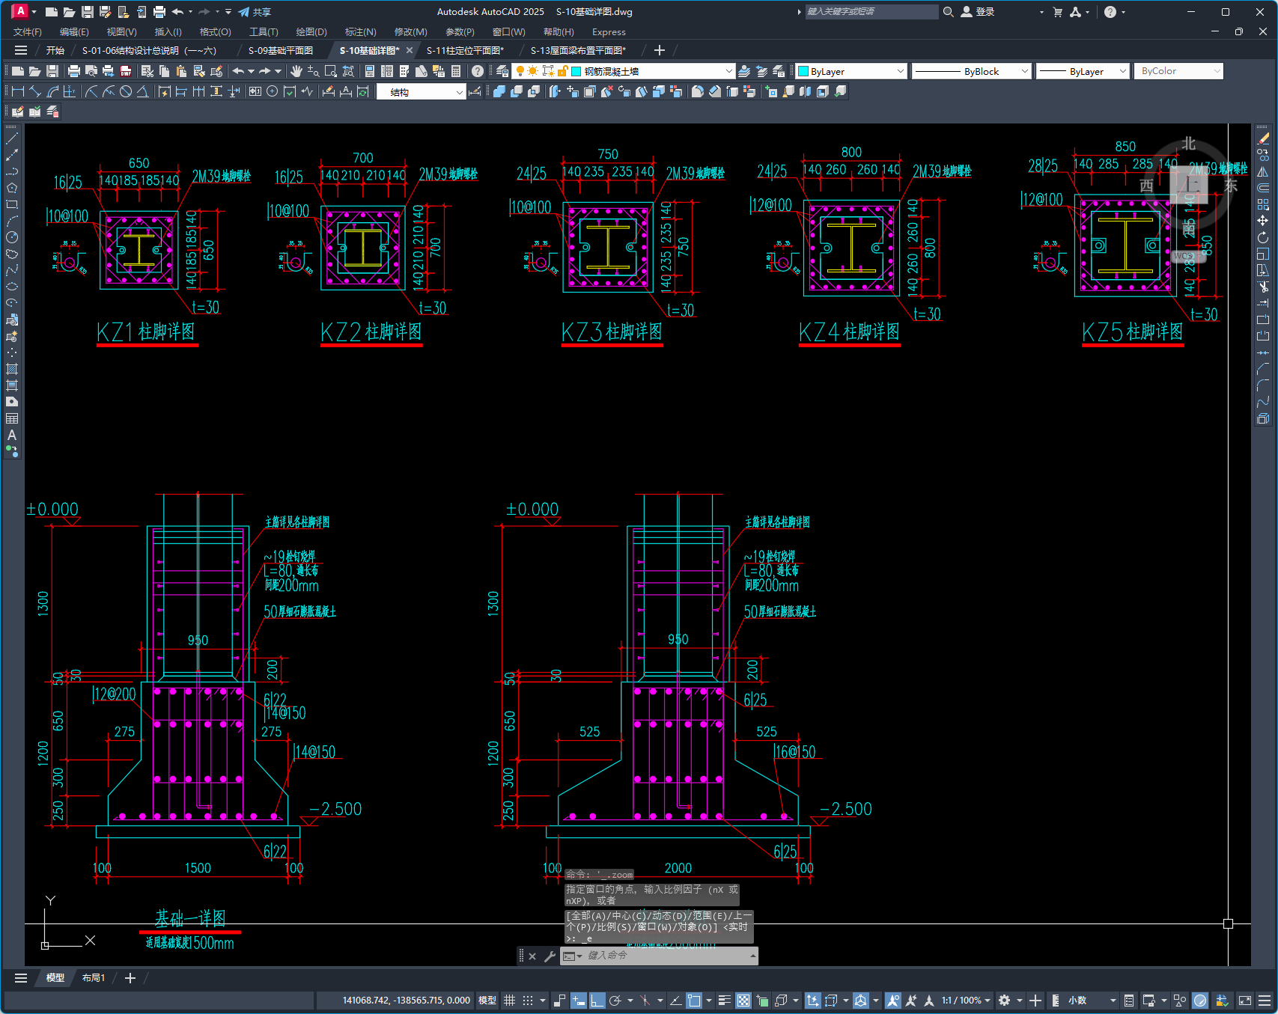Viewport: 1278px width, 1014px height.
Task: Select the rotate tool on modify toolbar
Action: 1263,237
